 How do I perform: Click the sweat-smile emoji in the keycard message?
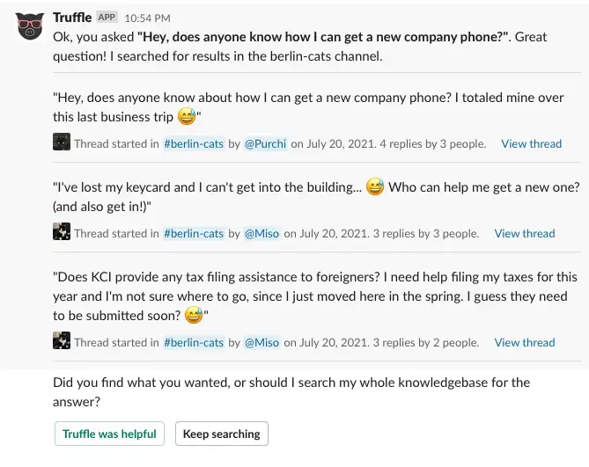(375, 186)
